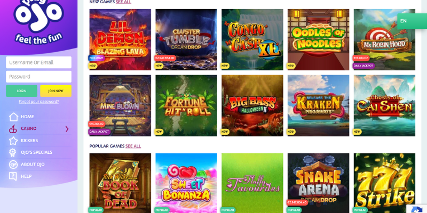427x213 pixels.
Task: Click the yellow Join Now button
Action: [56, 91]
